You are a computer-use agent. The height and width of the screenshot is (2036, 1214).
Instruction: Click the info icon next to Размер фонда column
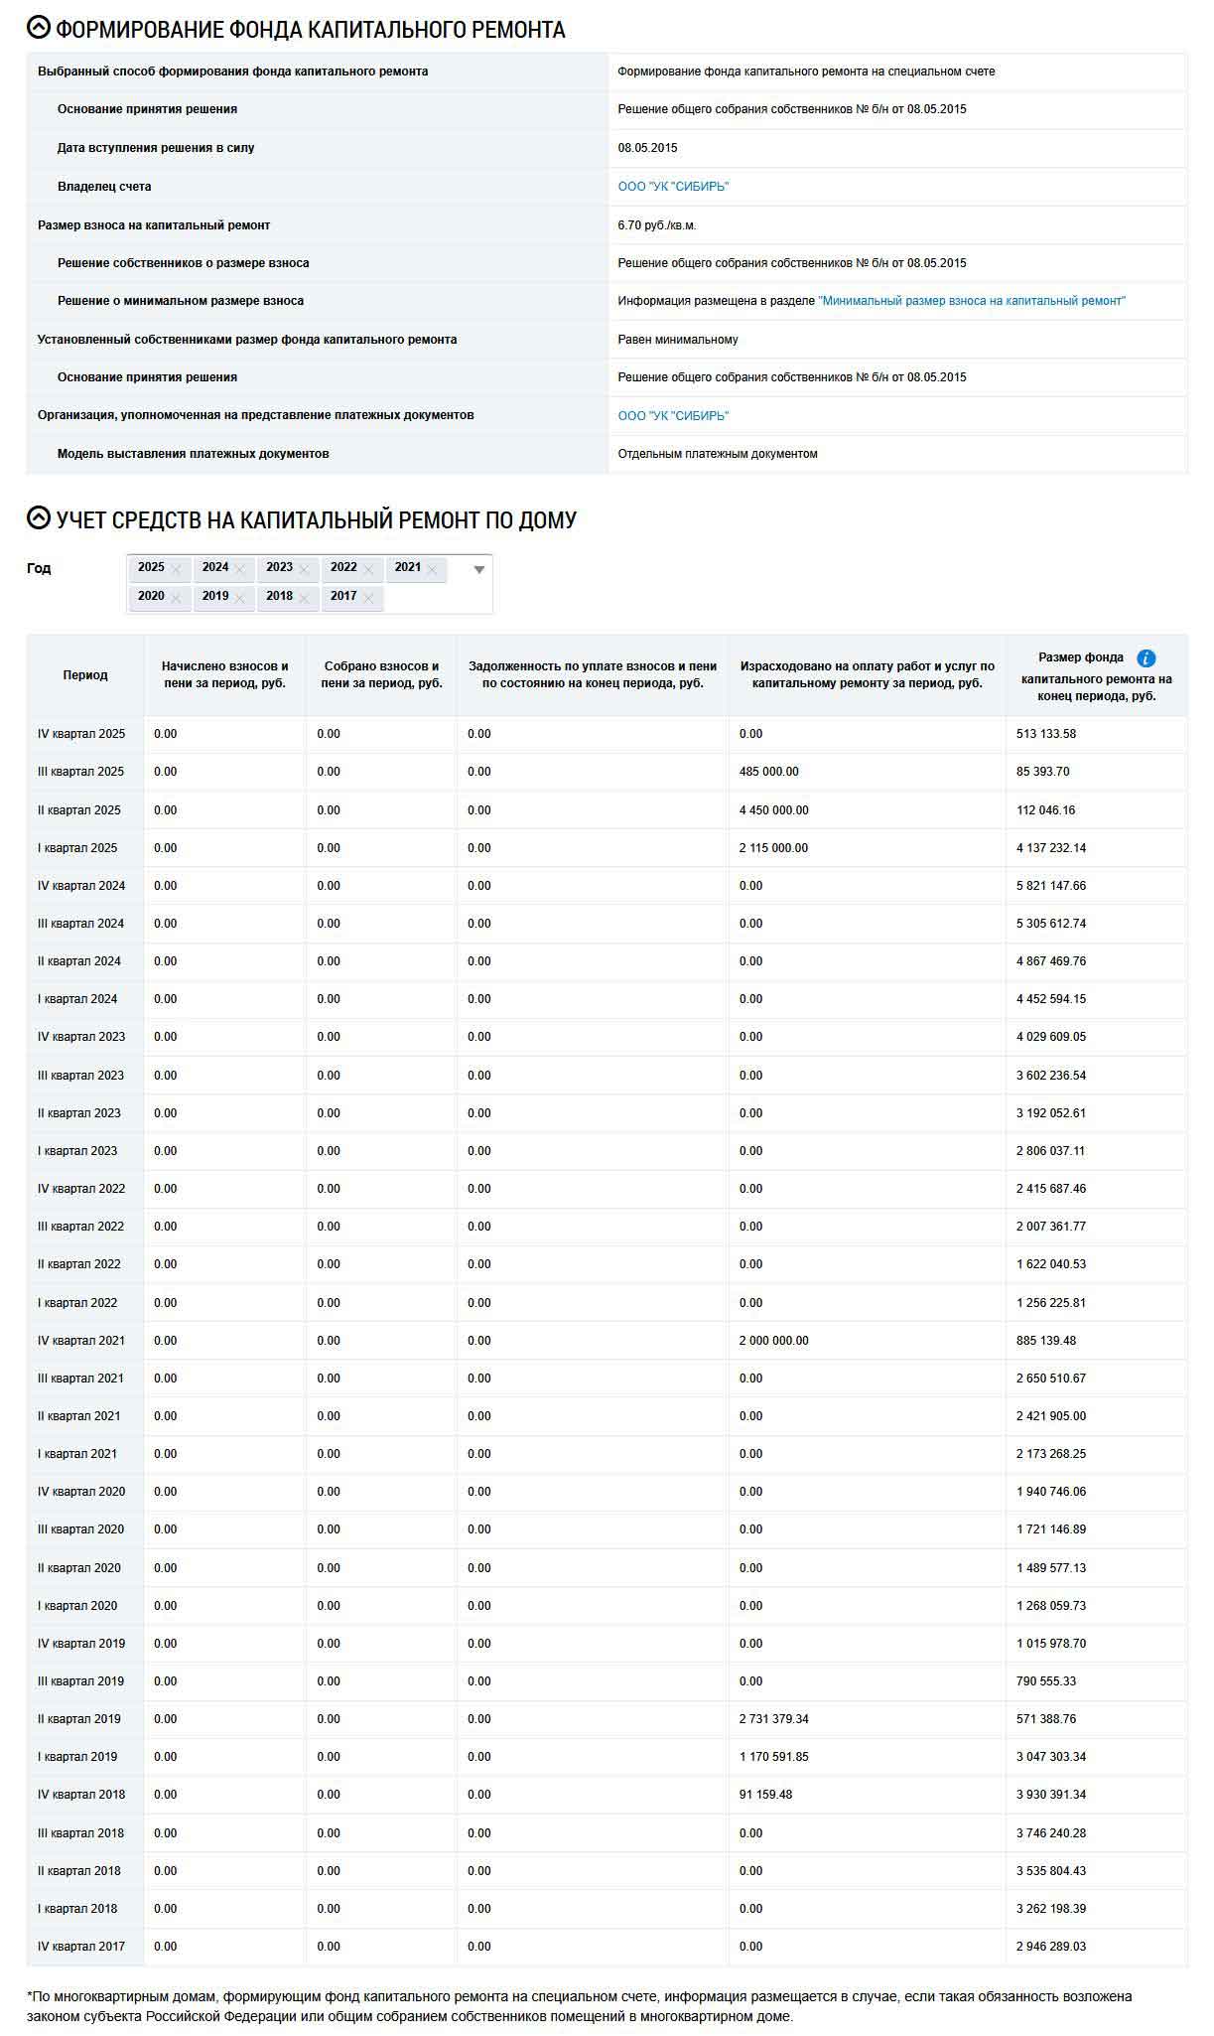pos(1148,656)
